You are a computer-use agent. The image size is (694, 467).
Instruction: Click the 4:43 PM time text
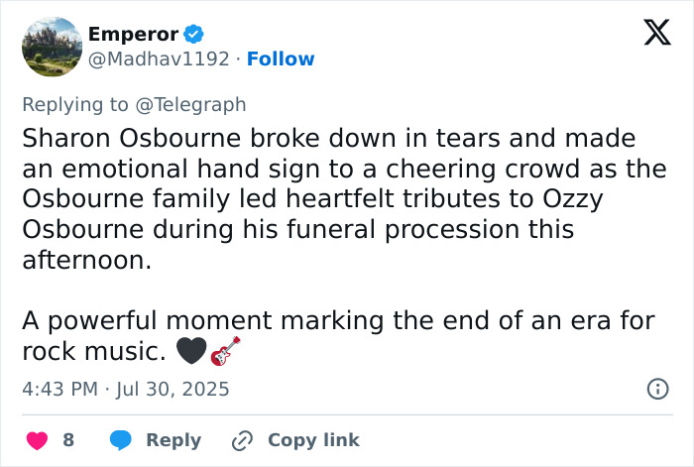(x=59, y=389)
